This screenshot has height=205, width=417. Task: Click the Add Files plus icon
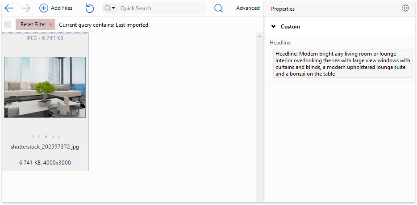44,8
